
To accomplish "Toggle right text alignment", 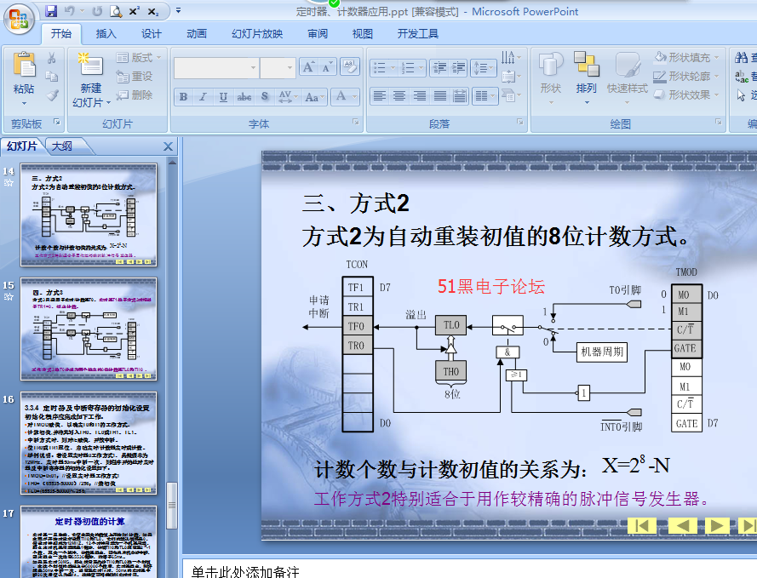I will coord(420,96).
